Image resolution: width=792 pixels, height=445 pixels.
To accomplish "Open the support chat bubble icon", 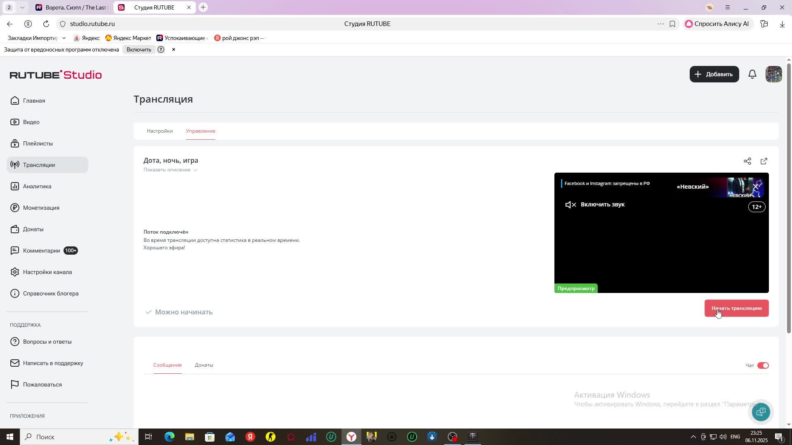I will pyautogui.click(x=761, y=412).
